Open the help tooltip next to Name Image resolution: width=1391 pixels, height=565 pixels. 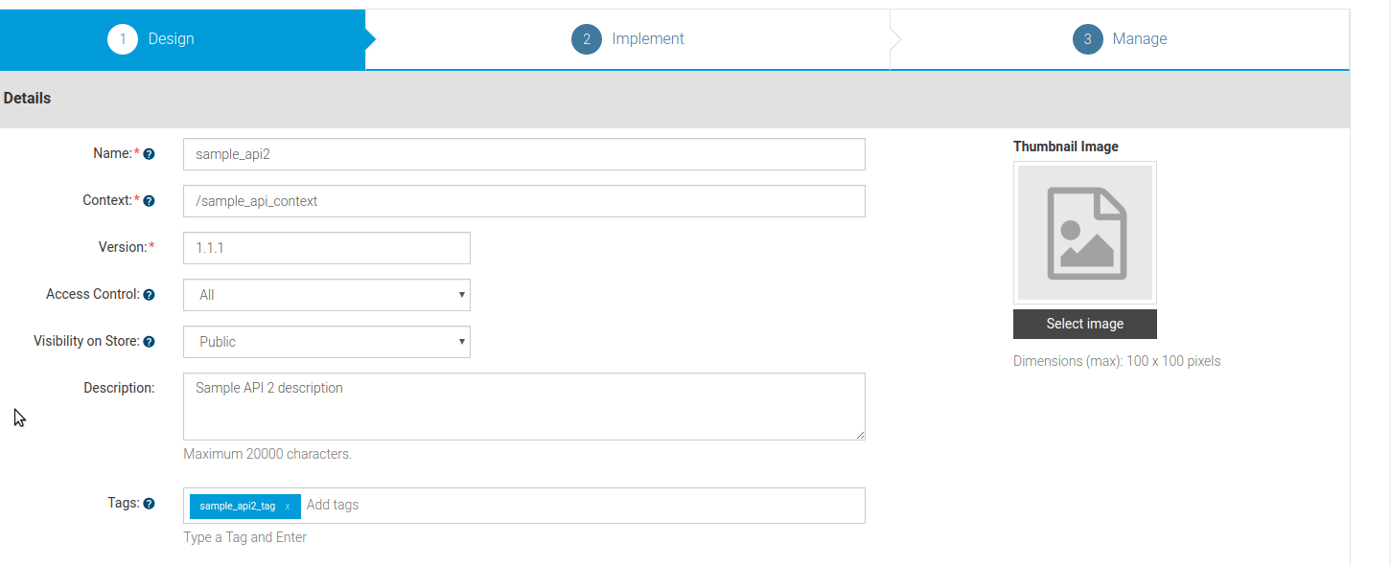tap(151, 152)
